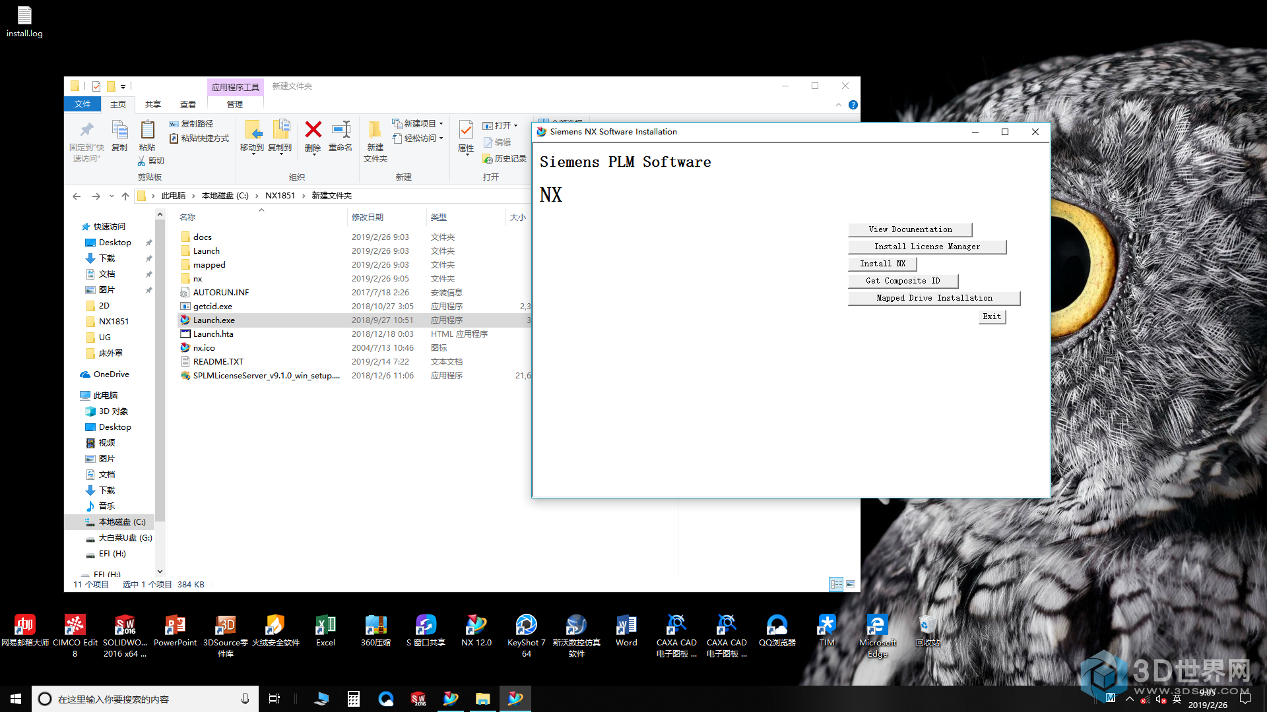Open the Open (打开) dropdown arrow
Screen dimensions: 1267x712
coord(515,126)
